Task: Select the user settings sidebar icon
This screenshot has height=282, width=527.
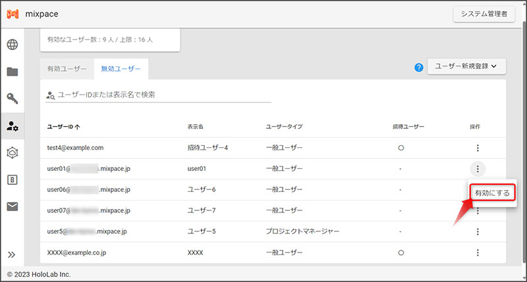Action: click(12, 126)
